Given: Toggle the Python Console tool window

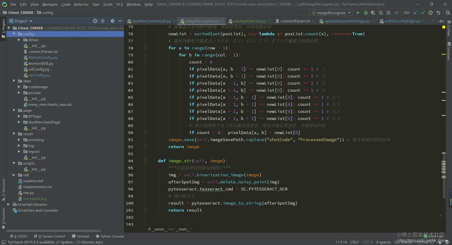Looking at the screenshot, I should [x=109, y=236].
